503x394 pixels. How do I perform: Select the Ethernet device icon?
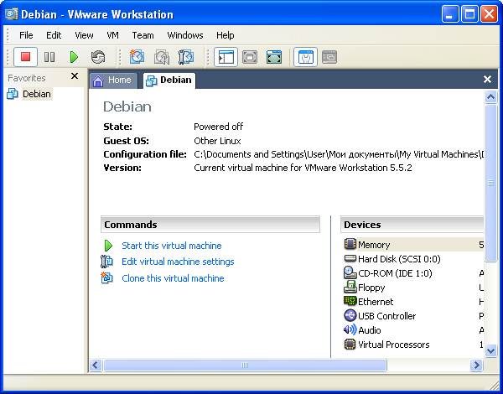350,301
